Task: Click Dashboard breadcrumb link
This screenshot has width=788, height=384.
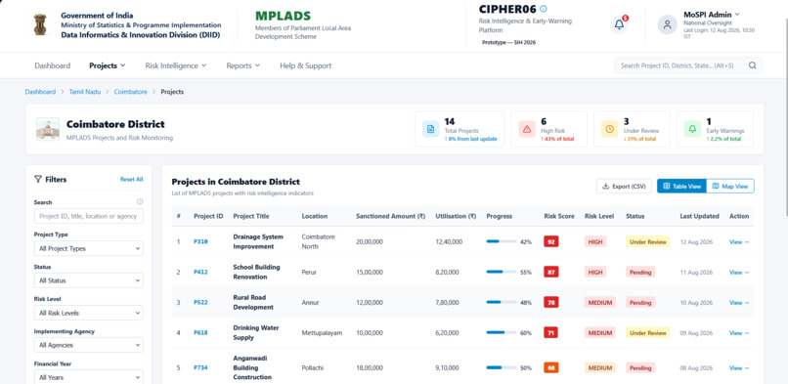Action: [40, 92]
